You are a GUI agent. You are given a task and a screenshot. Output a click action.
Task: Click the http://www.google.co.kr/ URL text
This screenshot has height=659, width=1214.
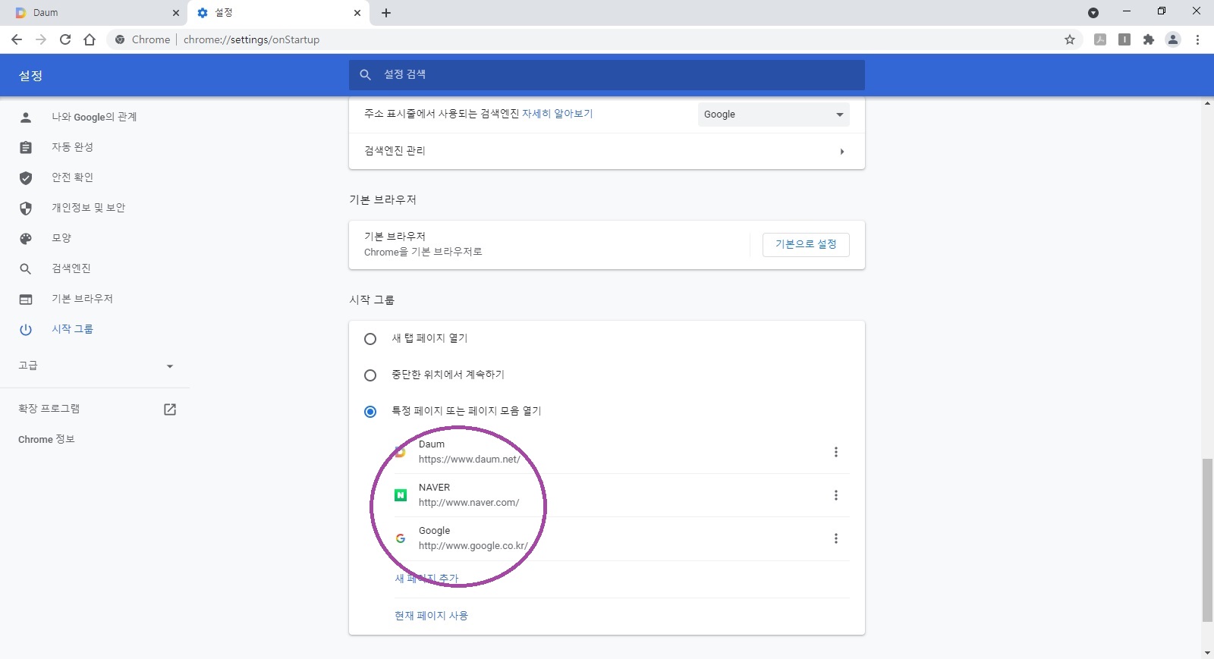pyautogui.click(x=473, y=546)
